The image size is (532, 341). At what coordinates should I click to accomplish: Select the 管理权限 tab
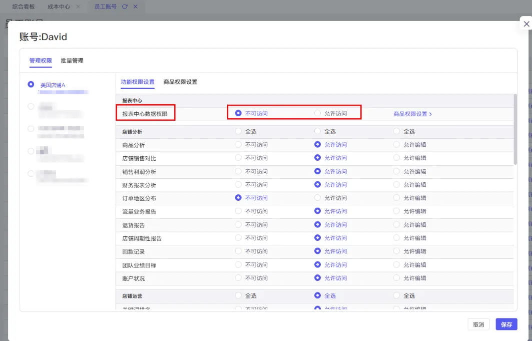coord(41,61)
